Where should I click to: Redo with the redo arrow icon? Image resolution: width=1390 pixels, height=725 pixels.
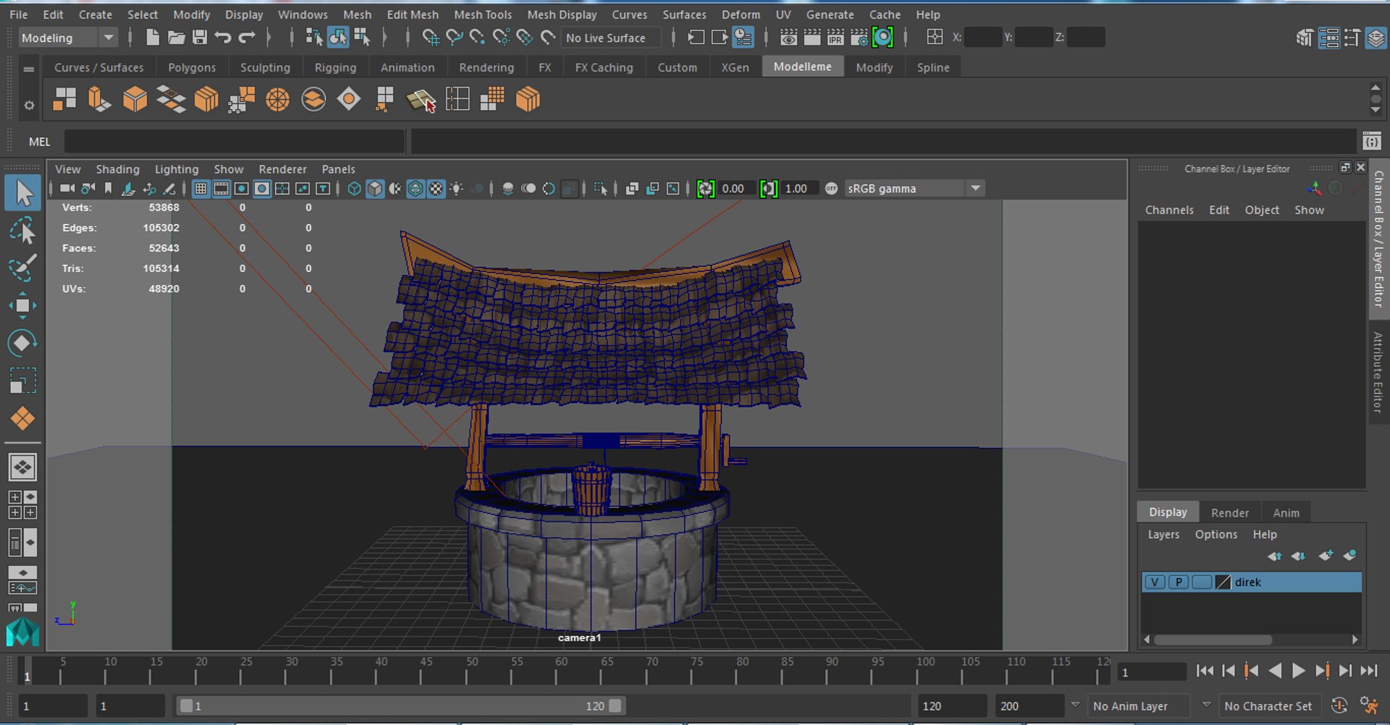[247, 37]
